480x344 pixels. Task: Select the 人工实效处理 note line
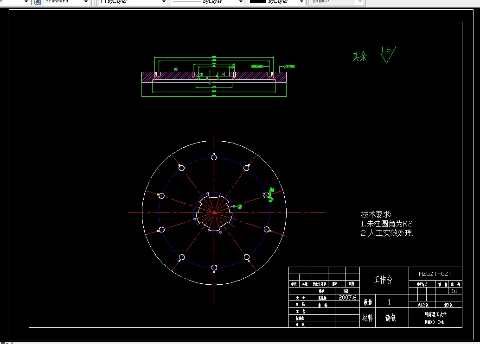[x=387, y=233]
